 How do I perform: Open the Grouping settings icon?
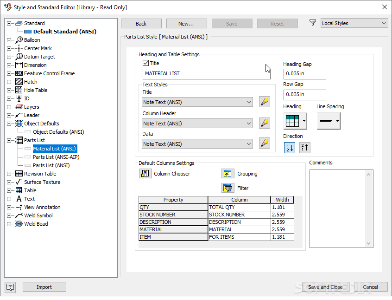[228, 173]
